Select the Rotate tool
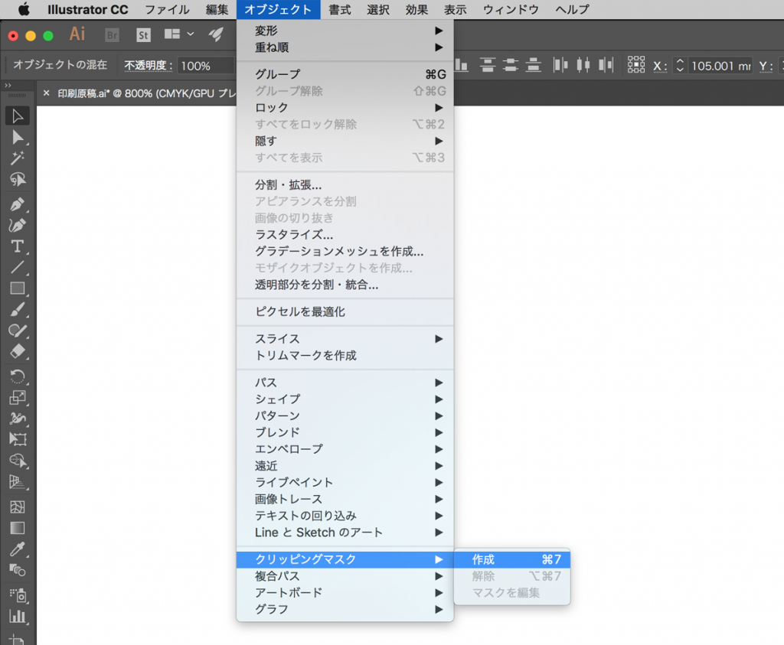Screen dimensions: 784x645 click(x=18, y=376)
